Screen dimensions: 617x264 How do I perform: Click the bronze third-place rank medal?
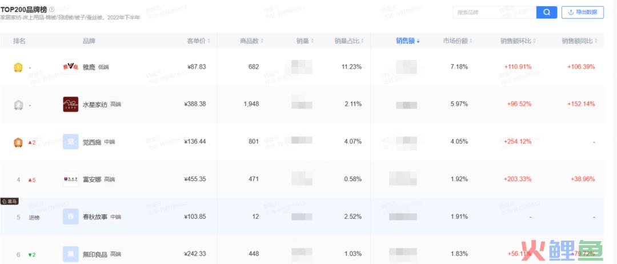pos(18,142)
